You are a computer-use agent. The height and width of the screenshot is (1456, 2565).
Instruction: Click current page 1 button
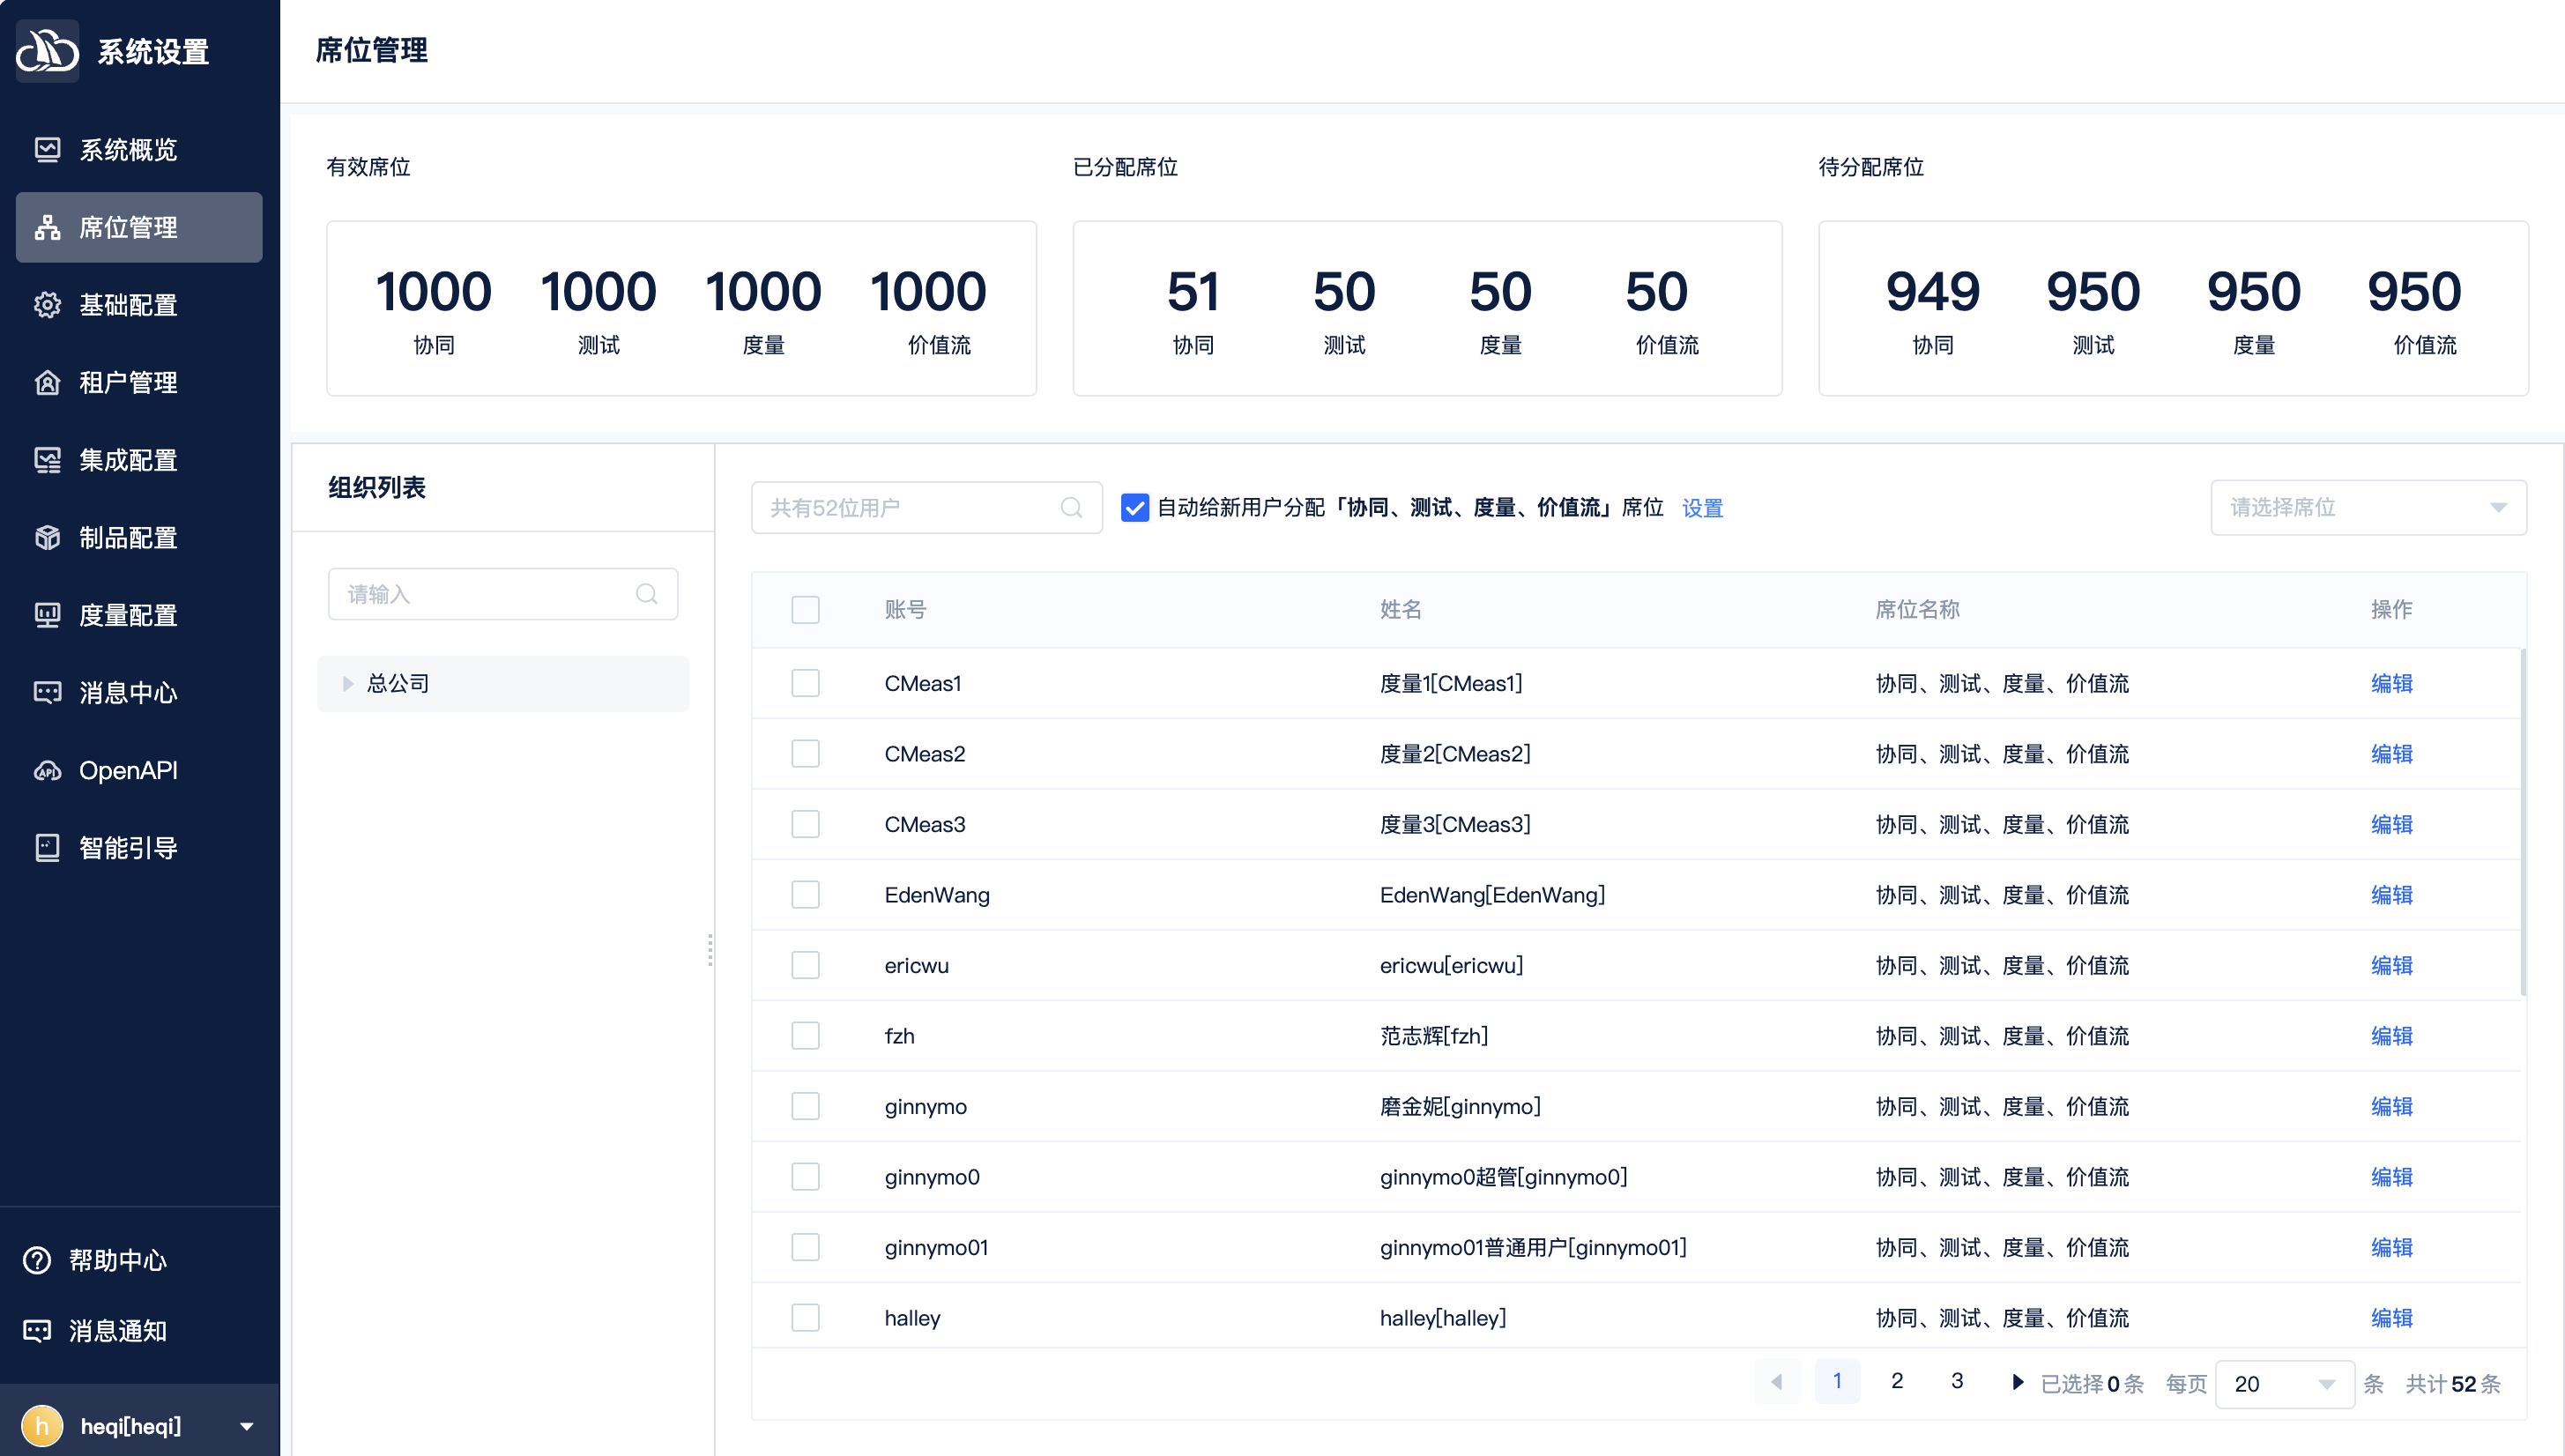[1837, 1381]
